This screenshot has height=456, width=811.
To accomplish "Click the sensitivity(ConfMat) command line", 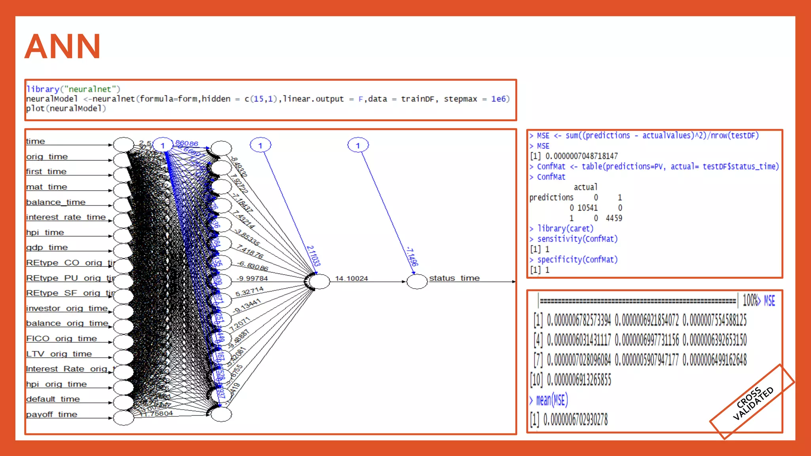I will click(577, 239).
